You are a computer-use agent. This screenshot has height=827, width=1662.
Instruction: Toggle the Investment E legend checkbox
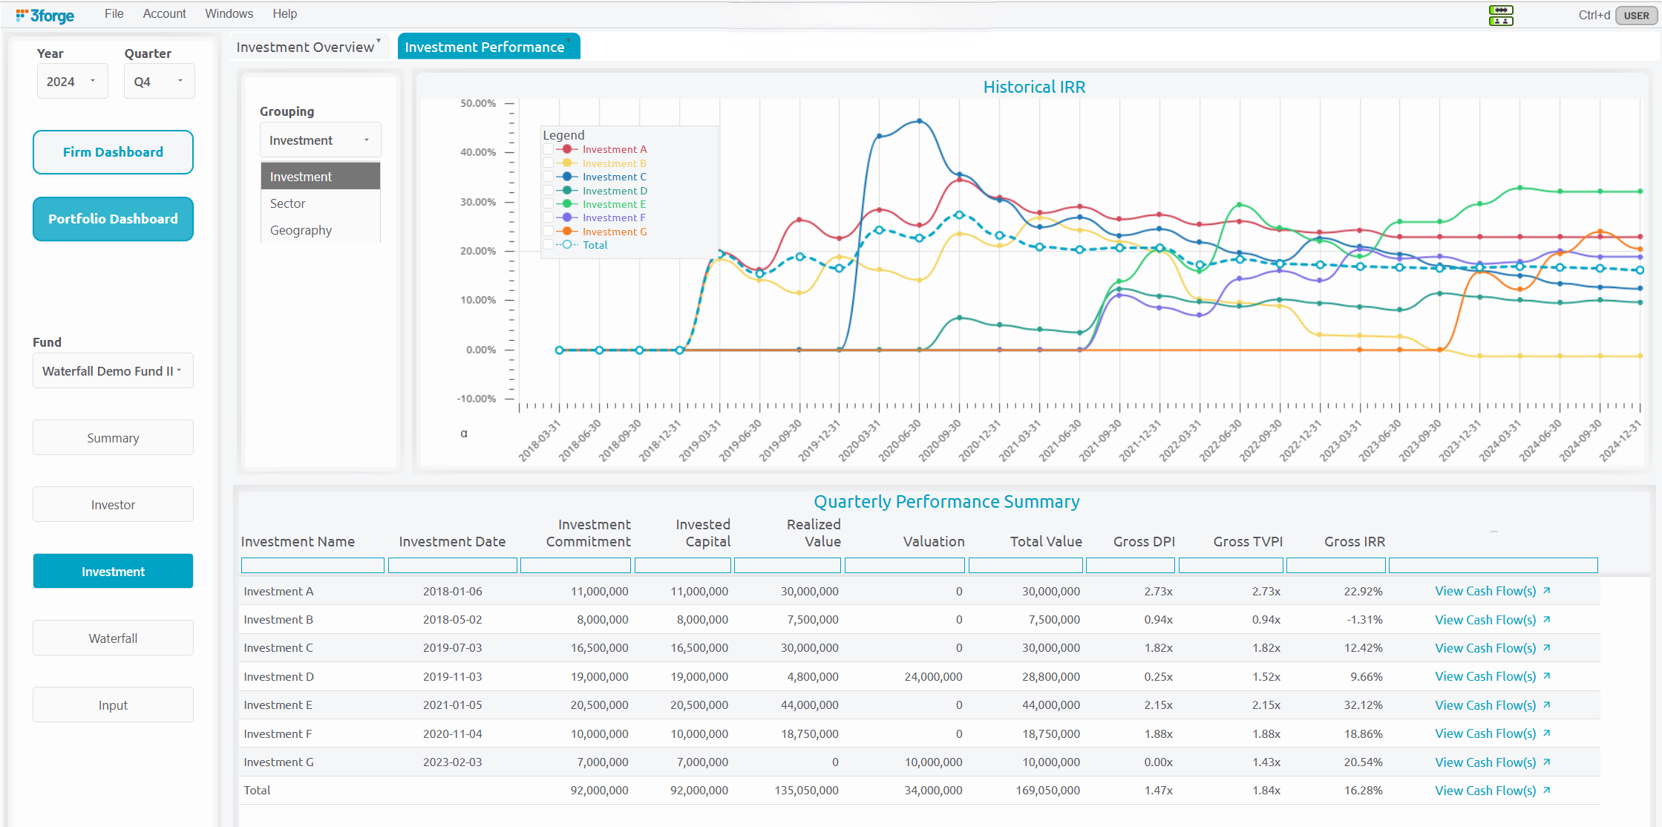549,204
